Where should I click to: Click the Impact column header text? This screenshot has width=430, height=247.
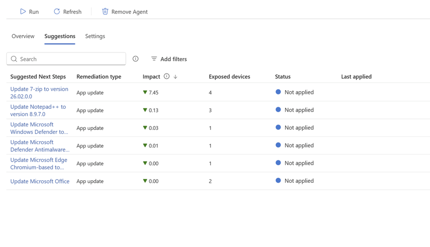point(151,76)
